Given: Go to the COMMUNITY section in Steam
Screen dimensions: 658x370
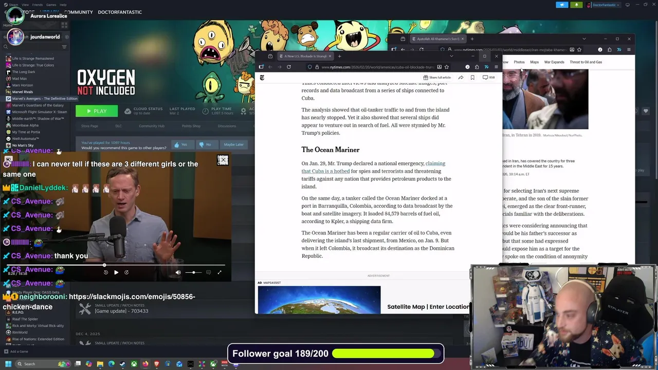Looking at the screenshot, I should pyautogui.click(x=79, y=12).
